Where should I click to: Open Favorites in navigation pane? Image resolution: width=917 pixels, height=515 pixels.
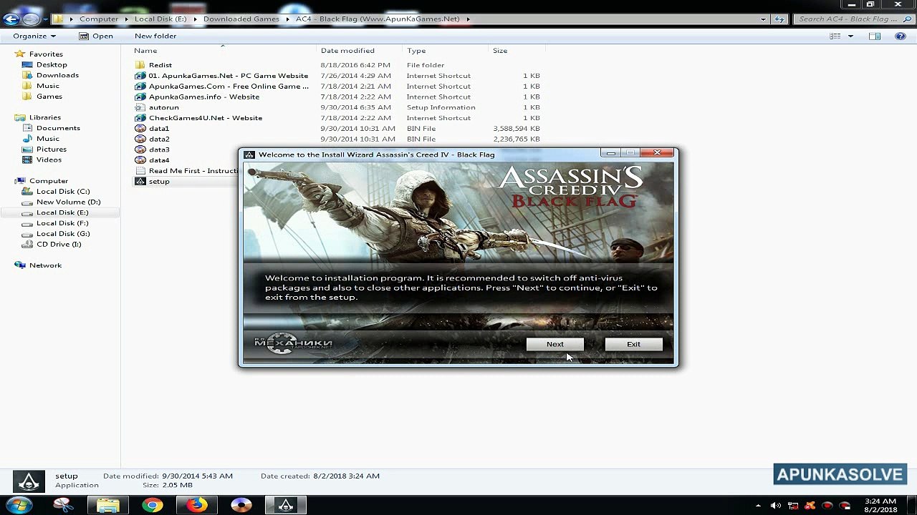click(46, 54)
